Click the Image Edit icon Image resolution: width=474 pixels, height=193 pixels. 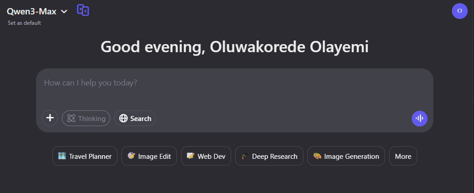coord(131,156)
